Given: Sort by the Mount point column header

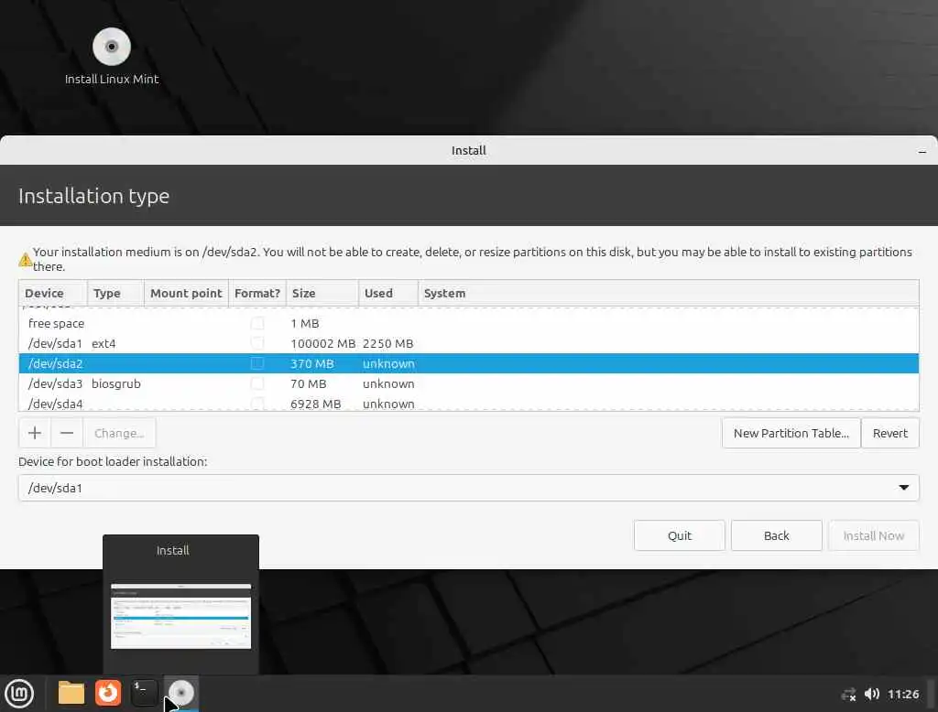Looking at the screenshot, I should tap(186, 293).
